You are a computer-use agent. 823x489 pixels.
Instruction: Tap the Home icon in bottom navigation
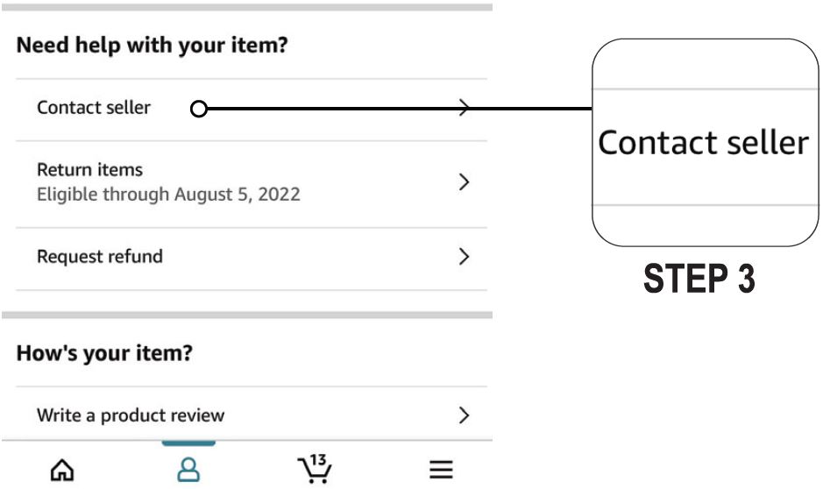60,471
